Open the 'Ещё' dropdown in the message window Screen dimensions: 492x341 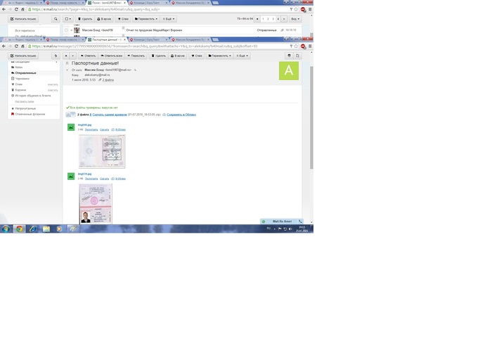pos(242,56)
